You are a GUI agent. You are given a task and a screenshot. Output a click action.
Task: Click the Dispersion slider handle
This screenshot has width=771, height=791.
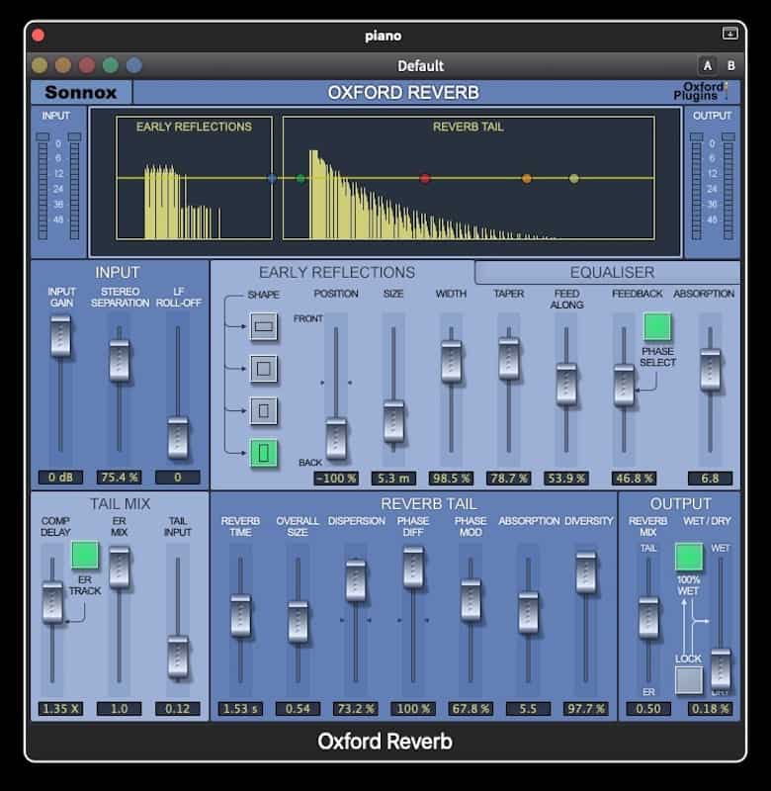[x=356, y=580]
